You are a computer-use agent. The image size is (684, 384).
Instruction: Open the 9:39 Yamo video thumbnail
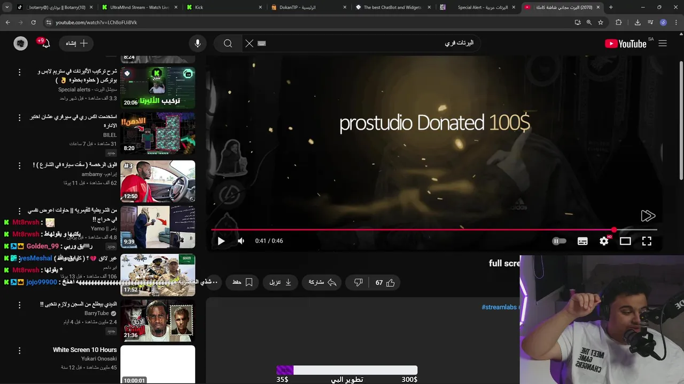tap(158, 227)
